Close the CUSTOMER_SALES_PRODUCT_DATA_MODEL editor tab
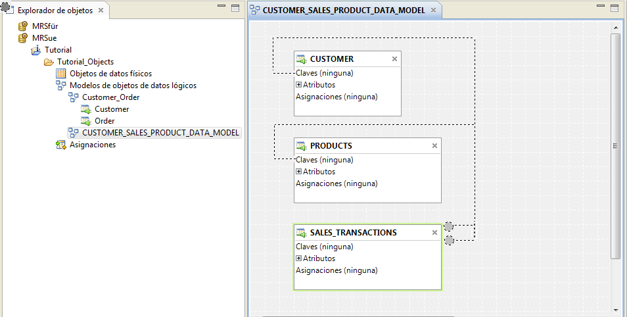 point(433,11)
